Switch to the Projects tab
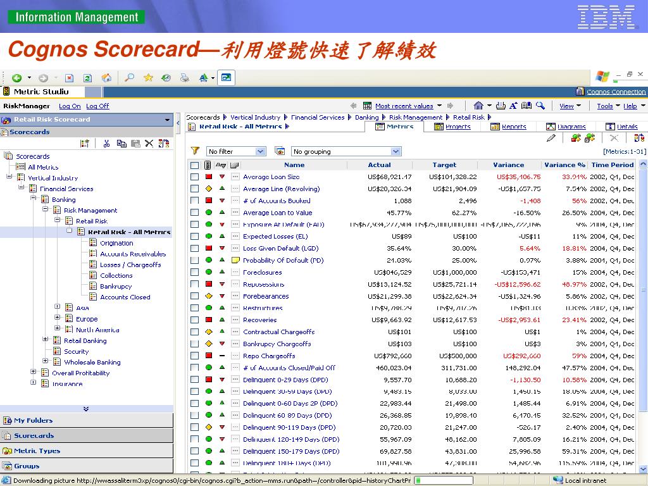 point(452,127)
